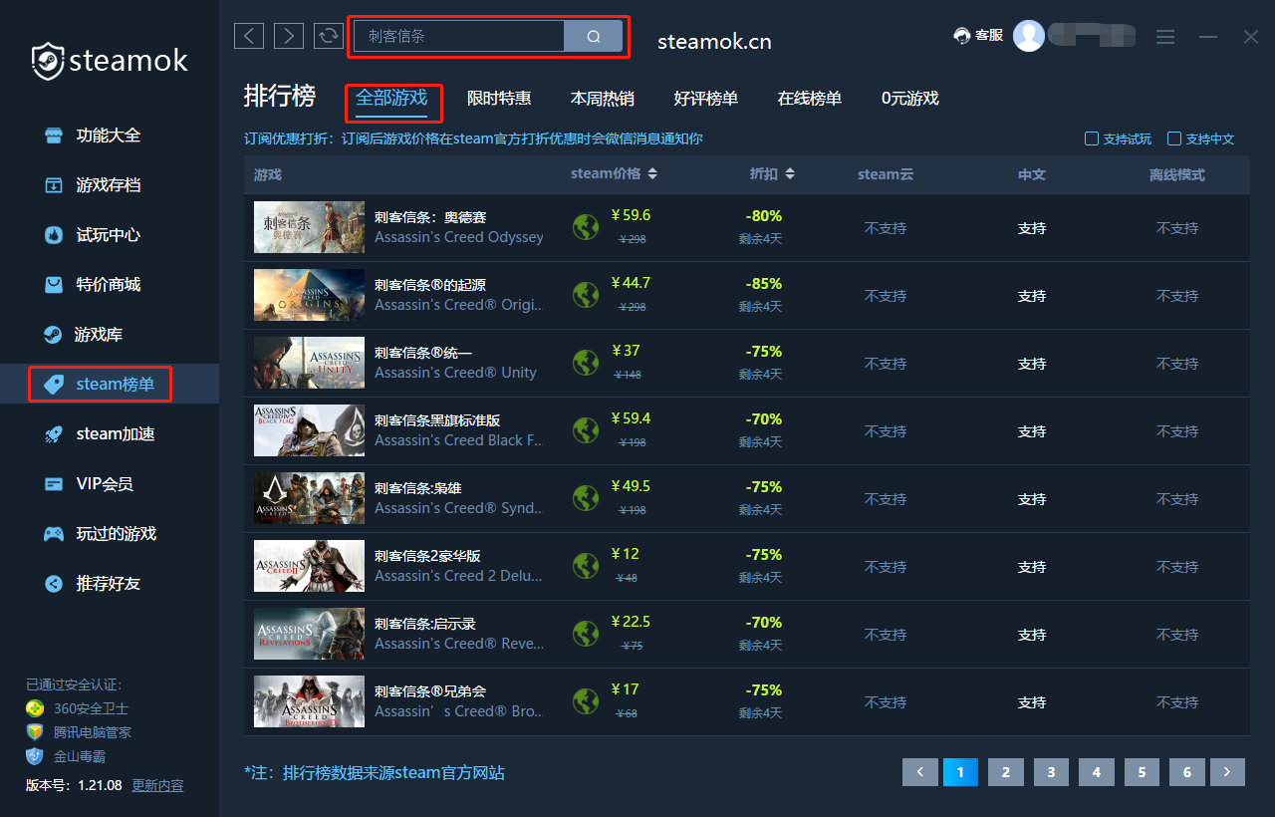Click 腾讯电脑管家 certification entry

(79, 732)
